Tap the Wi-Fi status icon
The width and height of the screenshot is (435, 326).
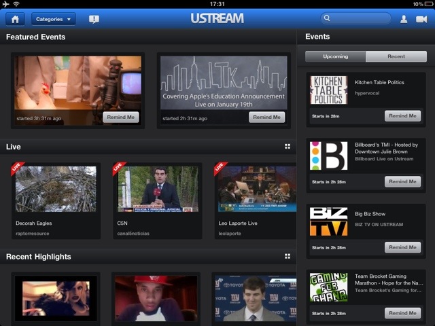pos(16,4)
